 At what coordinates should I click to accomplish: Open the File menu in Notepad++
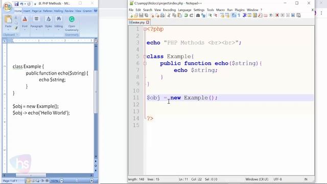coord(131,10)
